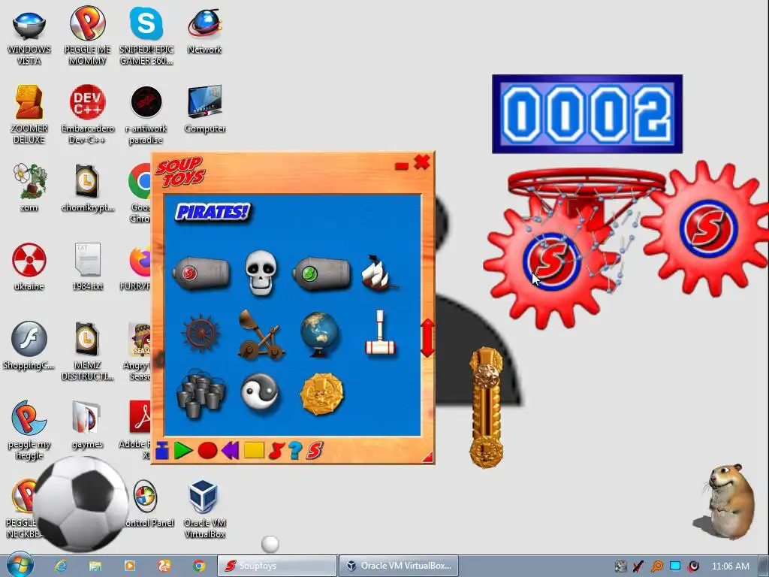Click the window resize corner triangle
The height and width of the screenshot is (577, 769).
[428, 458]
